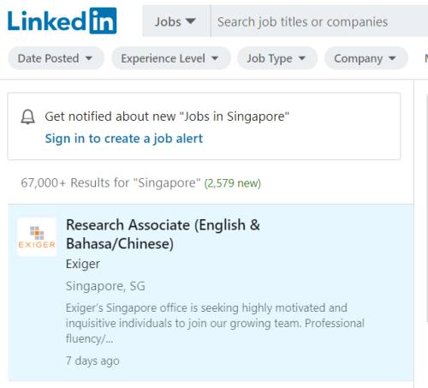428x388 pixels.
Task: Click the Experience Level caret icon
Action: [215, 58]
